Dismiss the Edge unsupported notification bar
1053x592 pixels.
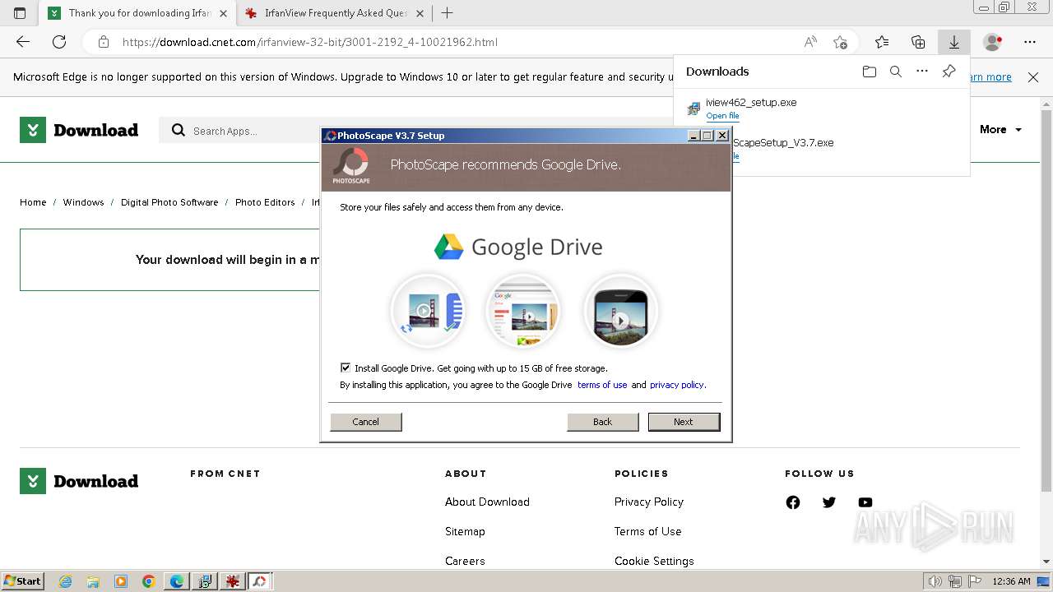point(1033,76)
